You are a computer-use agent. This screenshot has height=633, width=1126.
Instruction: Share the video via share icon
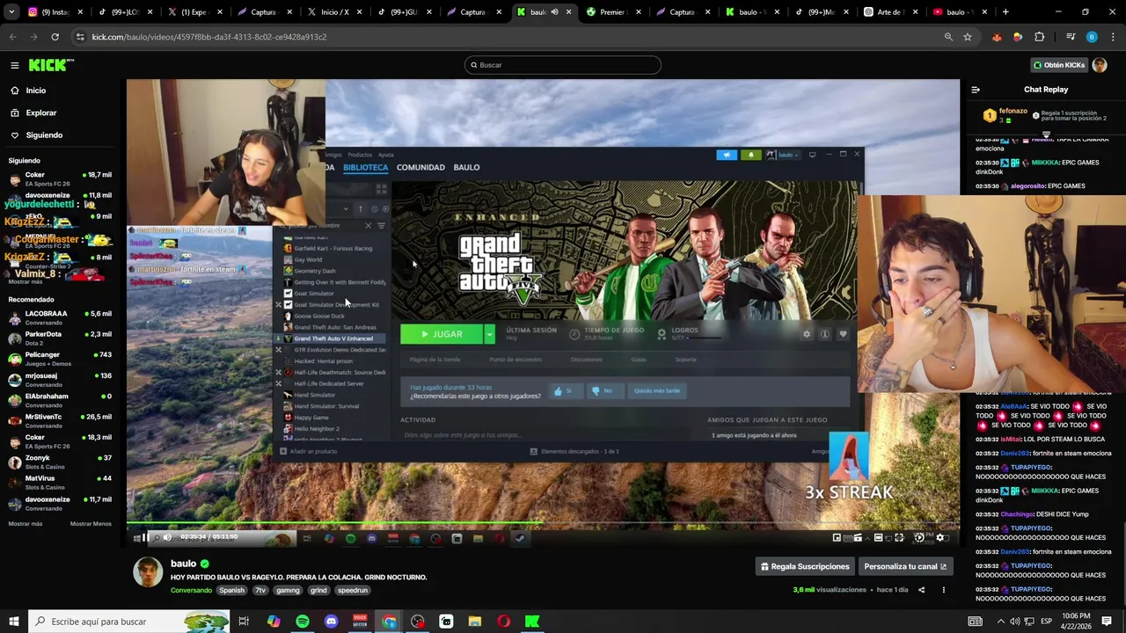click(922, 590)
